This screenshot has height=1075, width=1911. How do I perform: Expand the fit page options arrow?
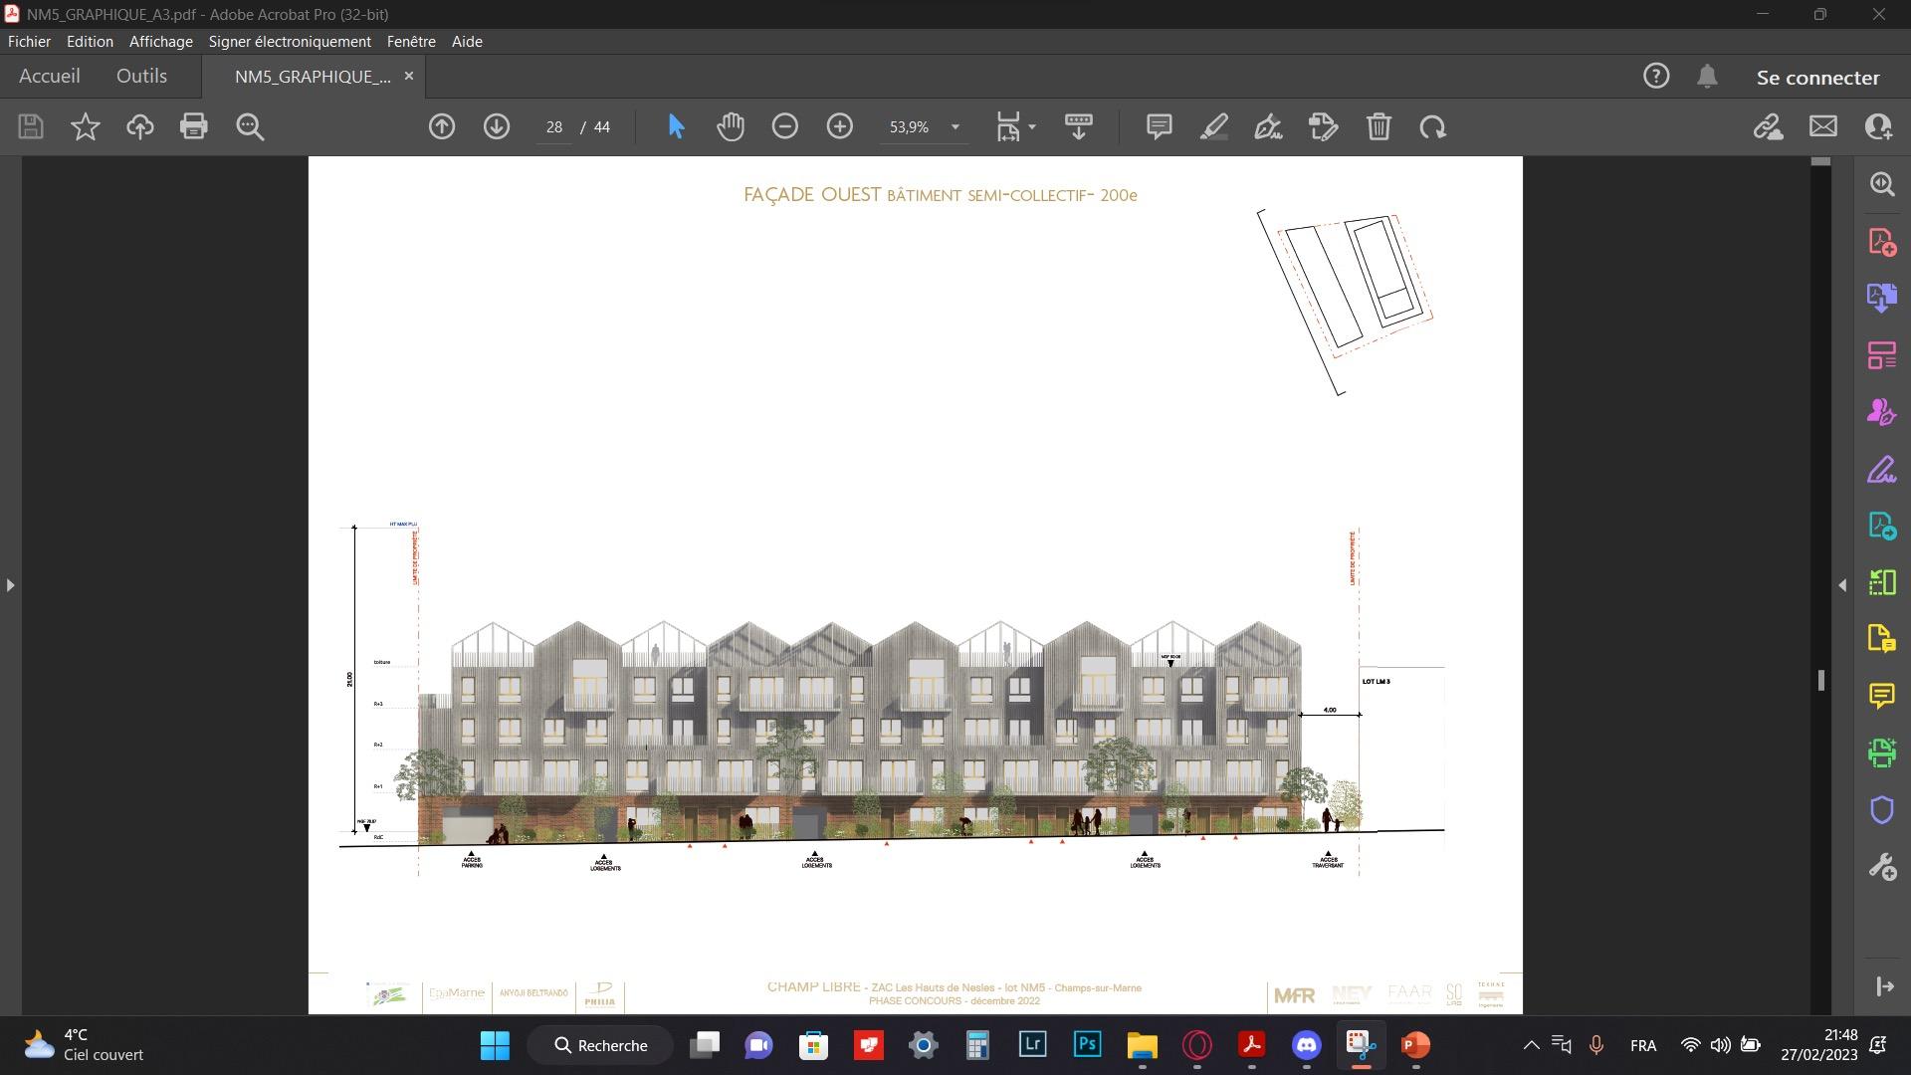pyautogui.click(x=1032, y=126)
